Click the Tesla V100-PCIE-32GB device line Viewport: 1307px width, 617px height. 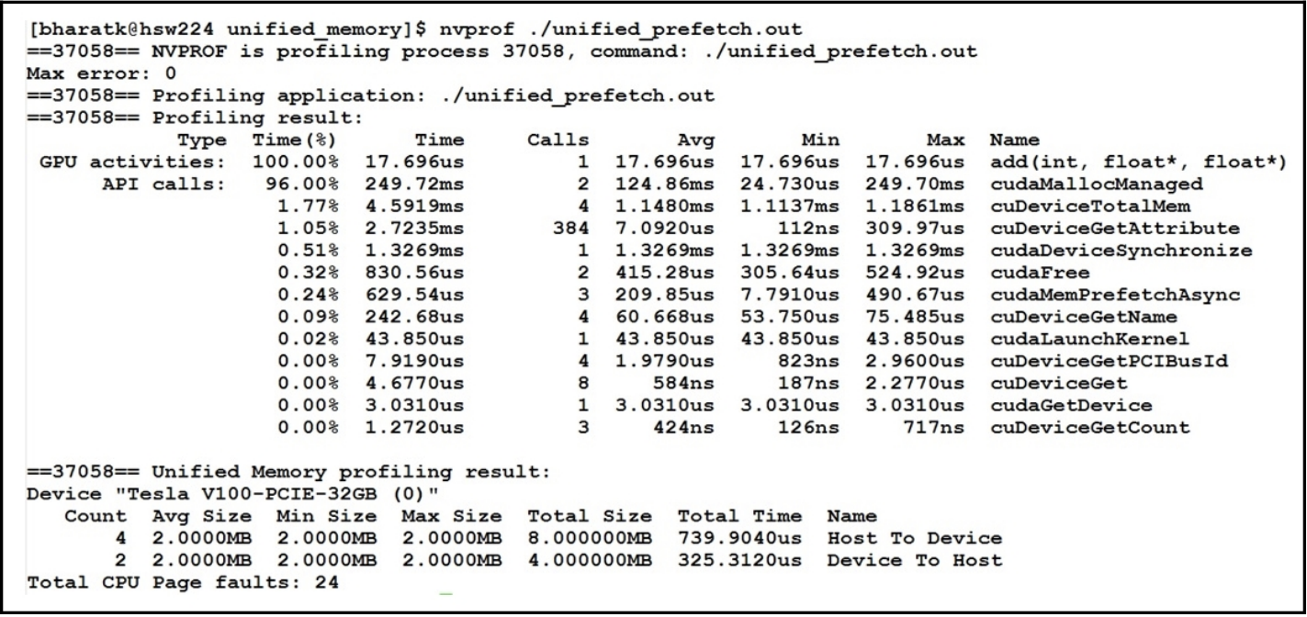click(x=232, y=494)
